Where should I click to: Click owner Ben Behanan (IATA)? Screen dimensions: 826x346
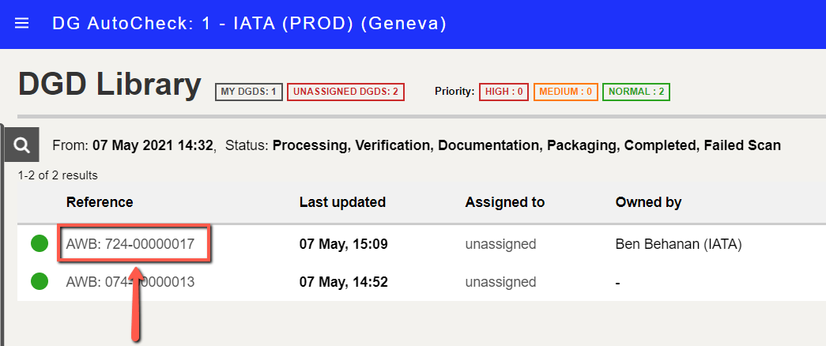678,244
